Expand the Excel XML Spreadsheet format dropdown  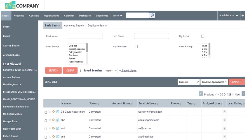pyautogui.click(x=214, y=82)
